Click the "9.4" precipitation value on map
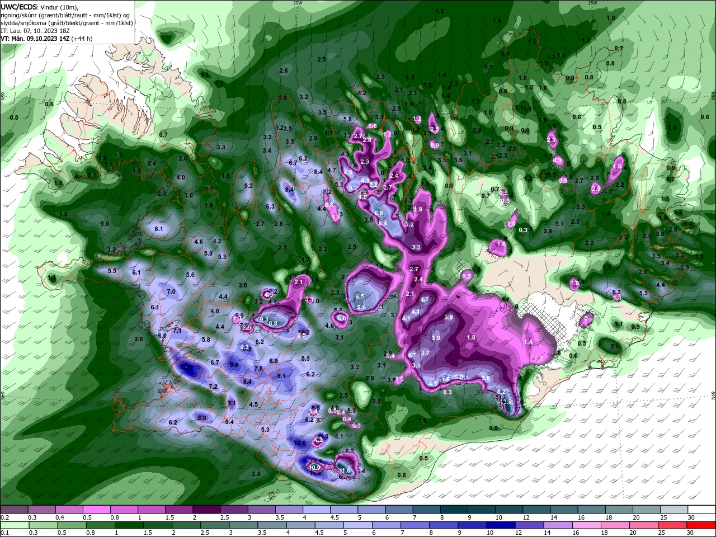The height and width of the screenshot is (537, 716). pos(234,365)
